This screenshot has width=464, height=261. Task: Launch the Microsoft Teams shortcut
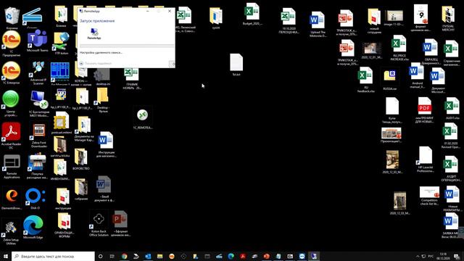tap(37, 40)
